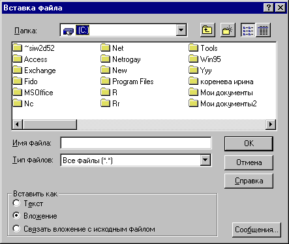
Task: Click the horizontal scrollbar thumb
Action: pyautogui.click(x=50, y=125)
